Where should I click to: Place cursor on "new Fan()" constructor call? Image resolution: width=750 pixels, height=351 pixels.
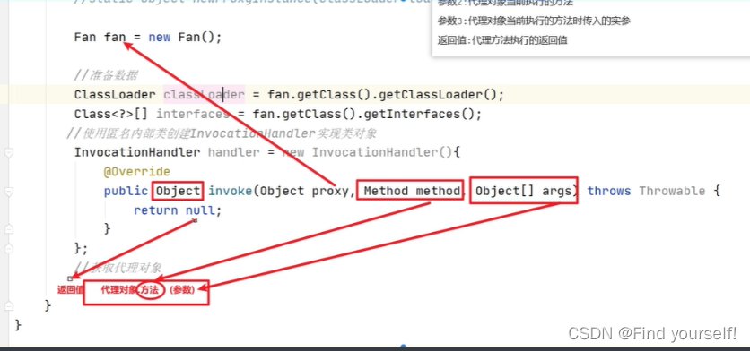tap(185, 38)
